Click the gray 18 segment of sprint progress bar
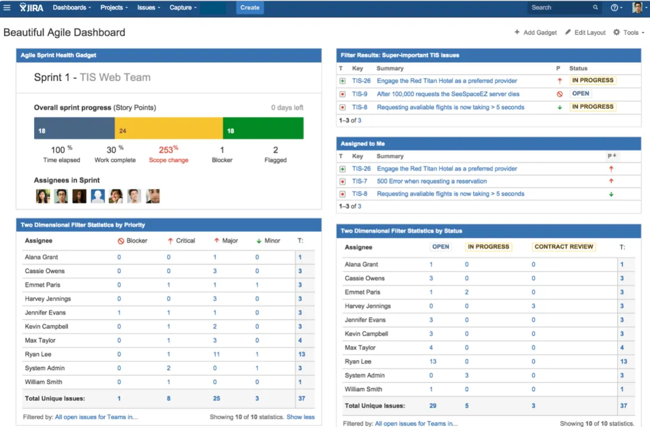Image resolution: width=650 pixels, height=427 pixels. 74,128
